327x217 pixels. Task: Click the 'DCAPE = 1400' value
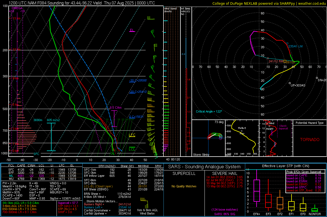(12, 195)
